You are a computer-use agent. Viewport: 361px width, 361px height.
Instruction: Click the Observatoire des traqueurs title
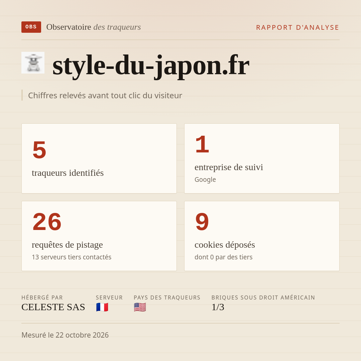point(94,27)
